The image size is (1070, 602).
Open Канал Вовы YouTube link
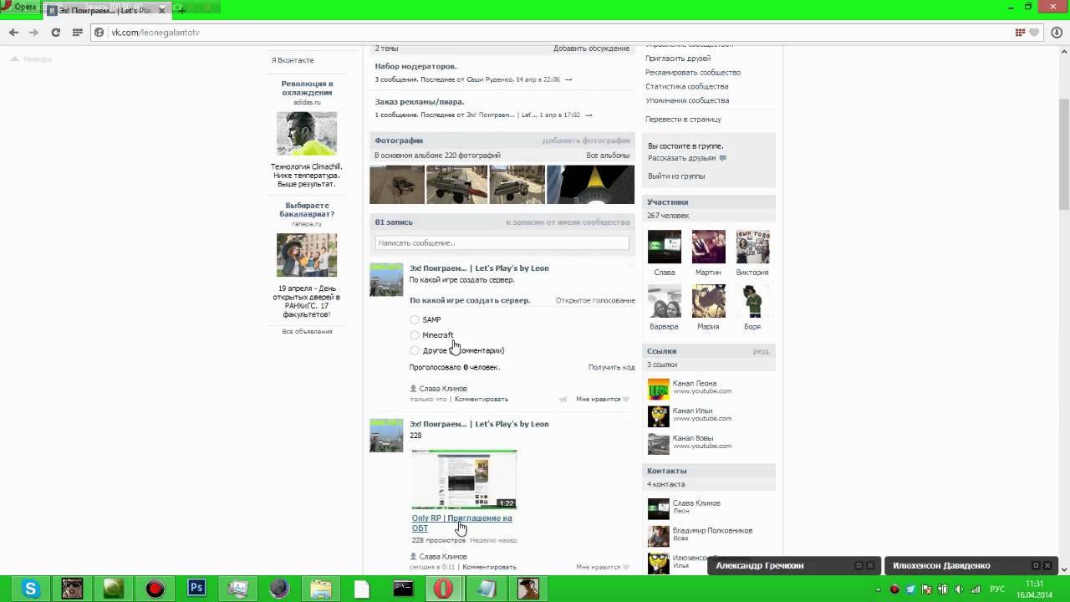click(693, 438)
